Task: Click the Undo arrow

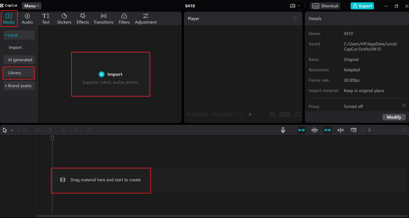Action: (x=24, y=130)
